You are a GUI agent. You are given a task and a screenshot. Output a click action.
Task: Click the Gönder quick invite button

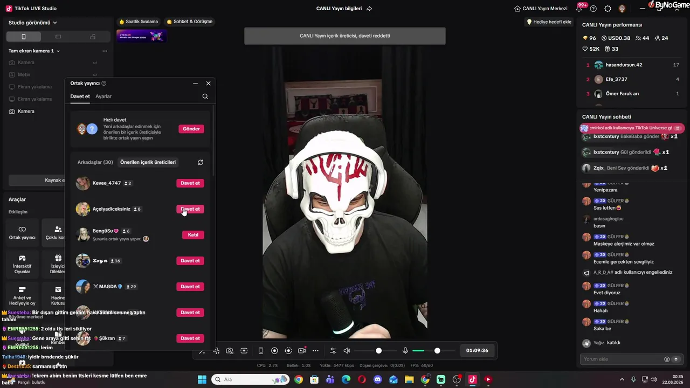[x=191, y=129]
